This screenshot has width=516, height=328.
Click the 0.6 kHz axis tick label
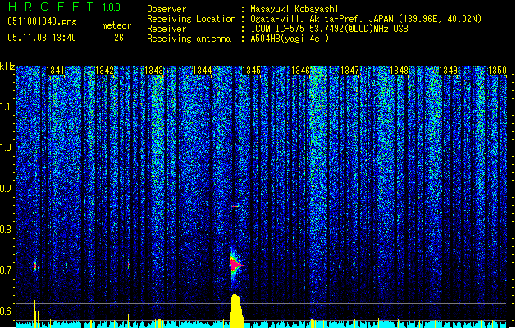7,312
